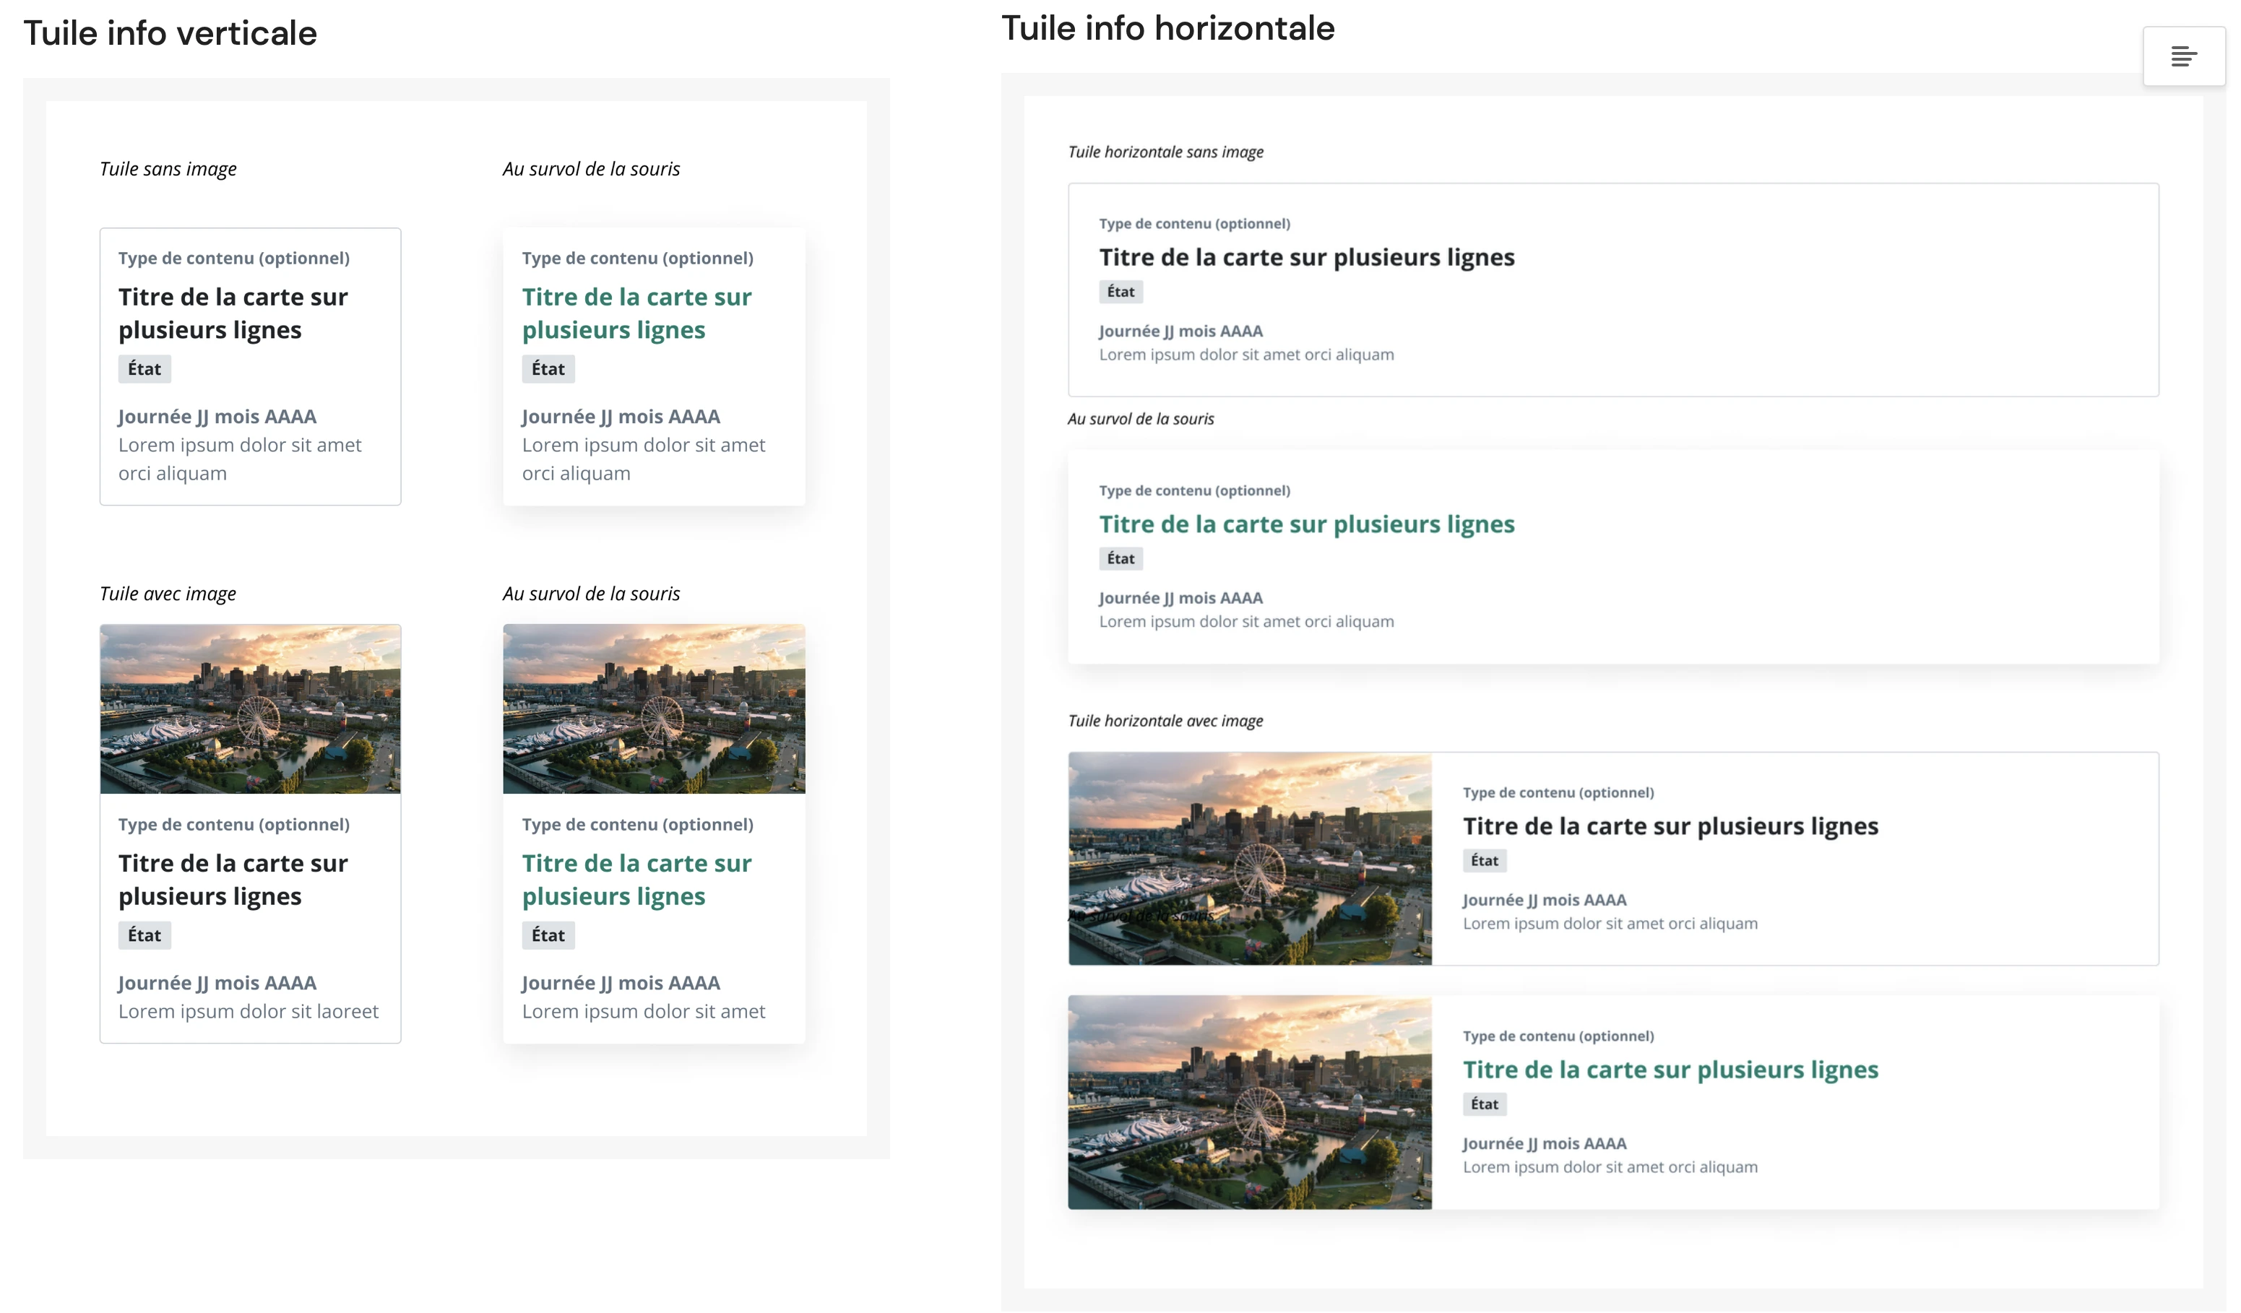
Task: Click 'État' badge in black-titled horizontal image tile
Action: (x=1484, y=860)
